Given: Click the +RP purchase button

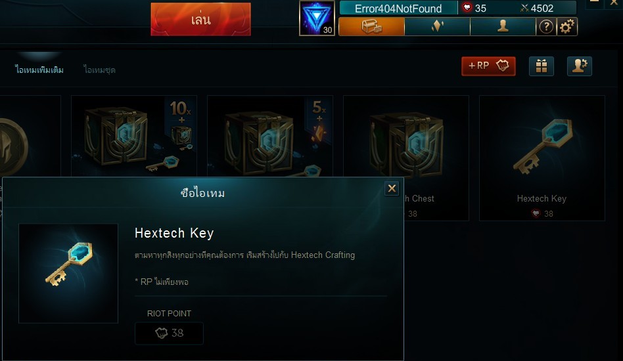Looking at the screenshot, I should (488, 66).
